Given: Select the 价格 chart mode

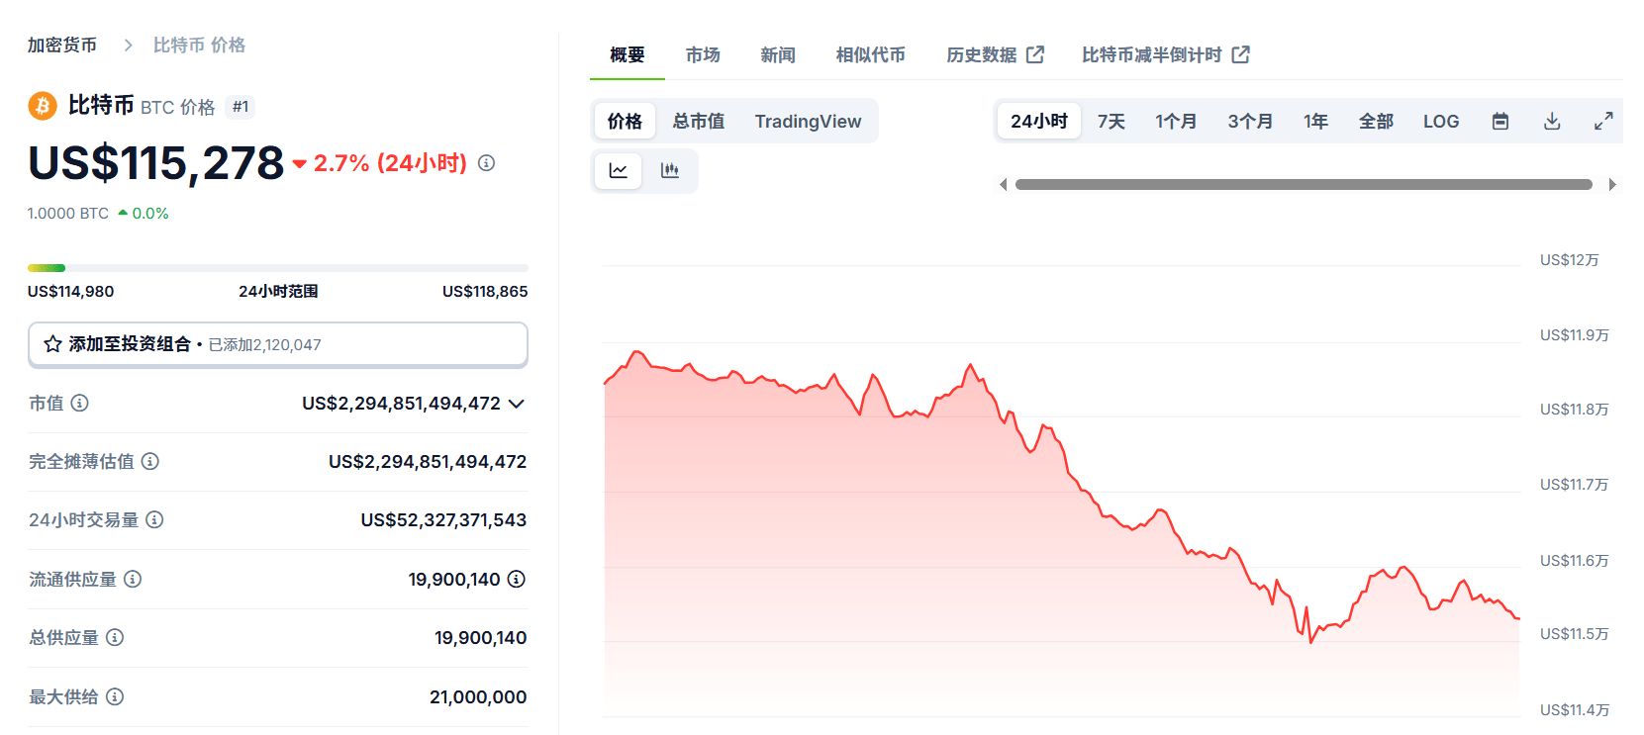Looking at the screenshot, I should click(625, 121).
